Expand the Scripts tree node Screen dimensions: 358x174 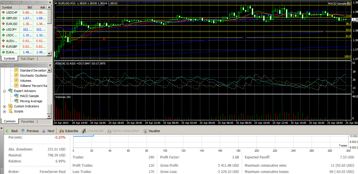pos(4,111)
